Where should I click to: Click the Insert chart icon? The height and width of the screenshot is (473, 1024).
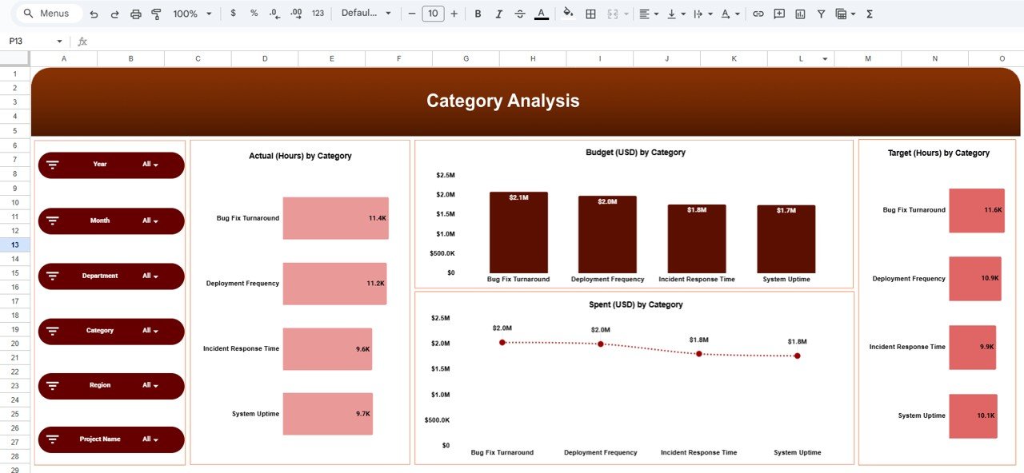point(800,14)
